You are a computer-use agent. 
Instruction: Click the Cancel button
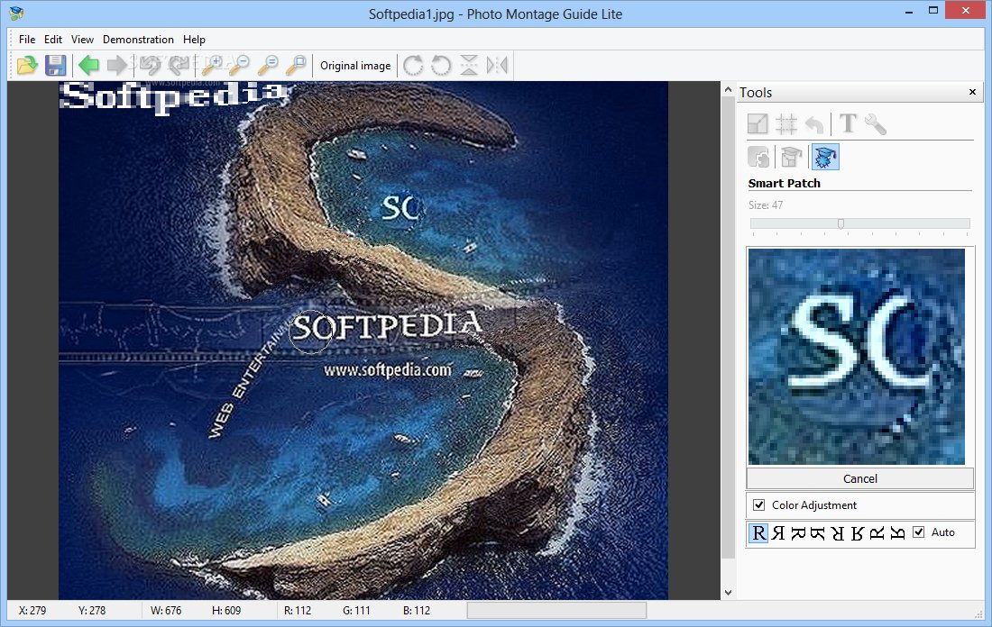pyautogui.click(x=859, y=478)
